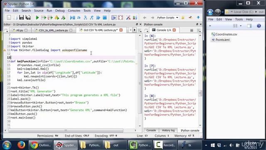Click the Re-run last script icon
266x150 pixels.
[x=63, y=17]
